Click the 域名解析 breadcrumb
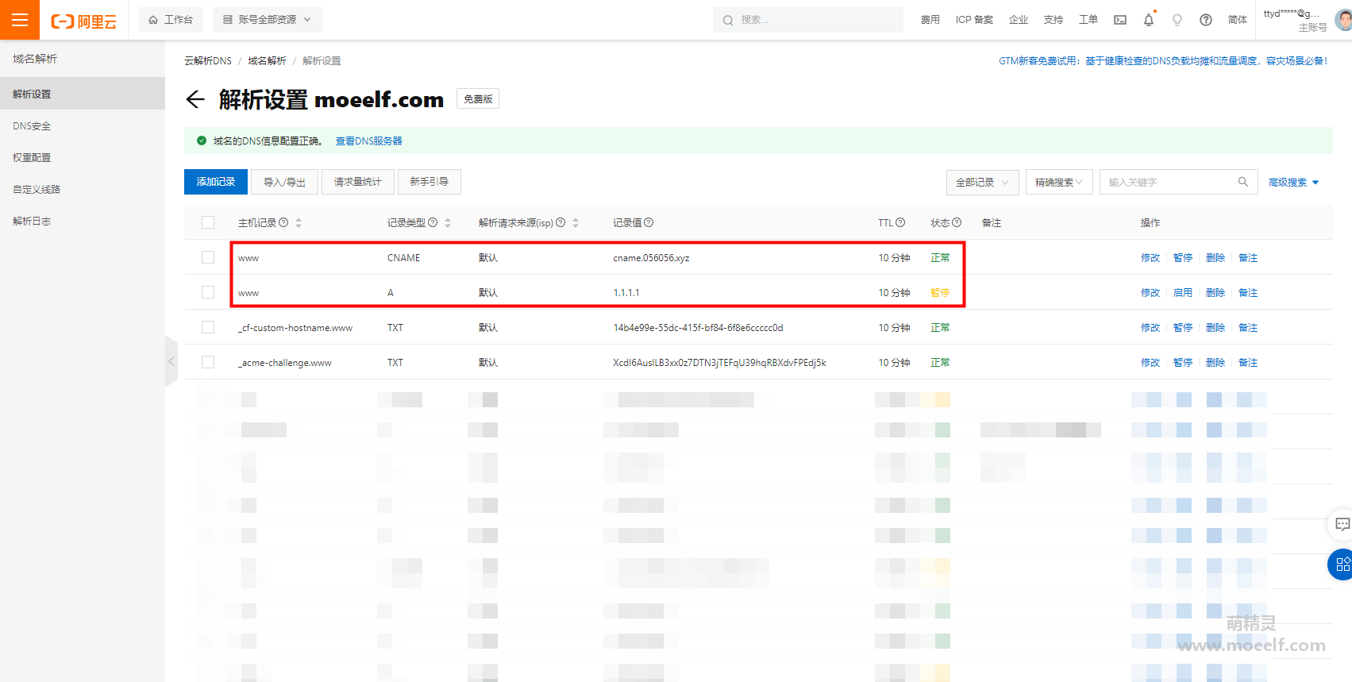The height and width of the screenshot is (682, 1352). click(x=267, y=60)
